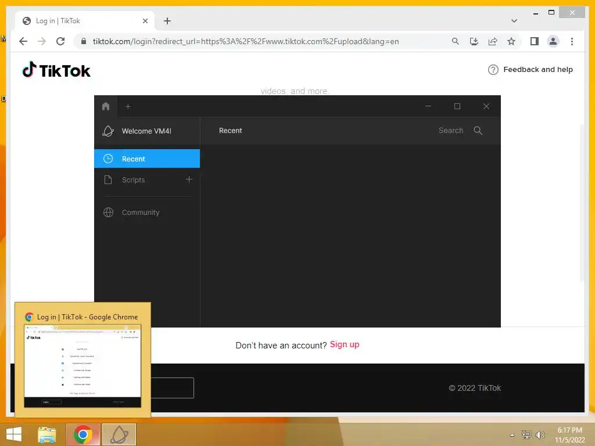
Task: Click the Chrome address bar URL
Action: (246, 41)
